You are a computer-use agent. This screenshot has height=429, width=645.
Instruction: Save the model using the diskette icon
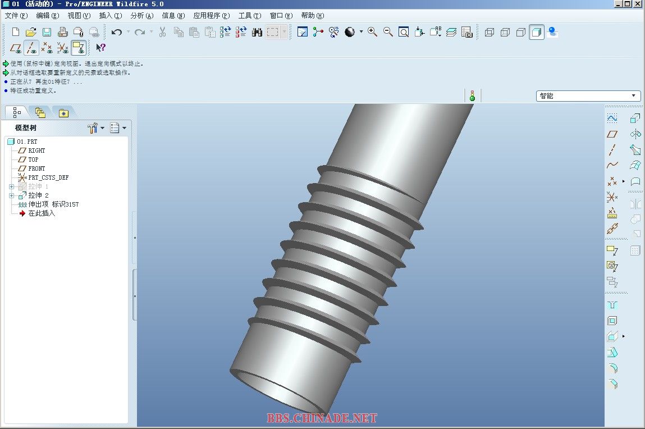click(x=47, y=32)
